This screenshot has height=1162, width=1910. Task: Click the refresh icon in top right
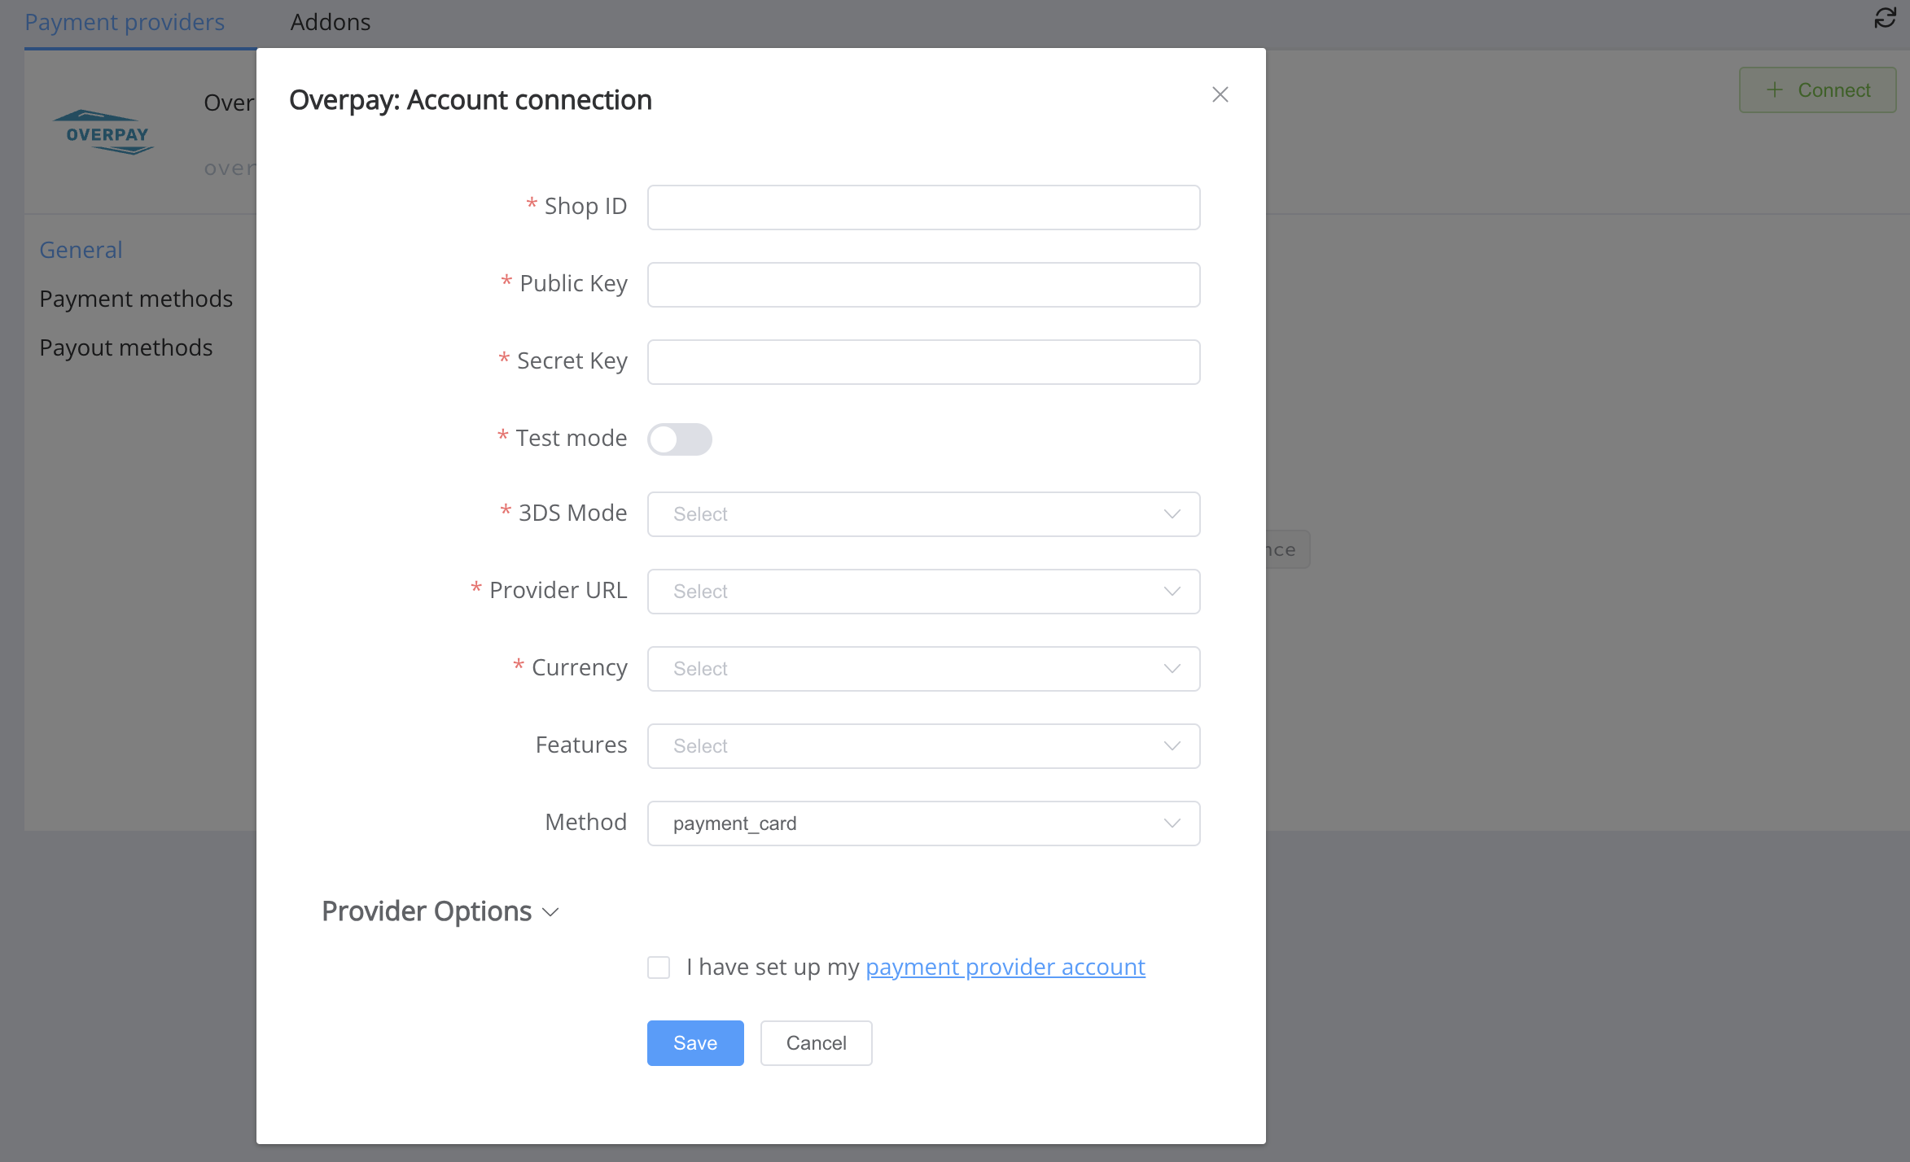click(x=1886, y=18)
